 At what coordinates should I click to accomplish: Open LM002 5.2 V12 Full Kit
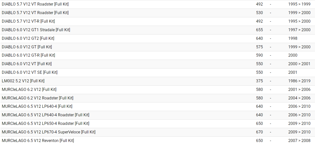pos(23,81)
